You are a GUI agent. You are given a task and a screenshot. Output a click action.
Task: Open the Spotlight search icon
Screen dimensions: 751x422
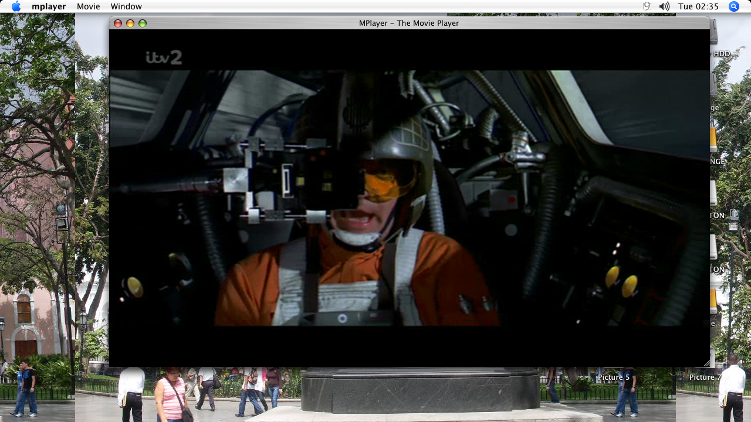(x=734, y=6)
